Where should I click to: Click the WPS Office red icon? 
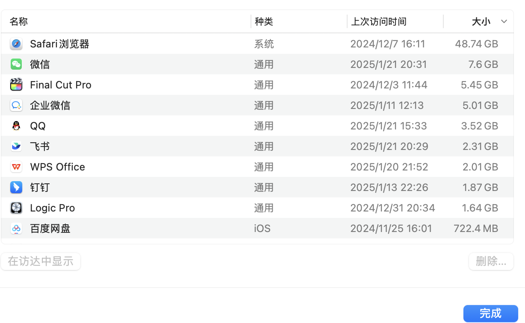pyautogui.click(x=16, y=167)
